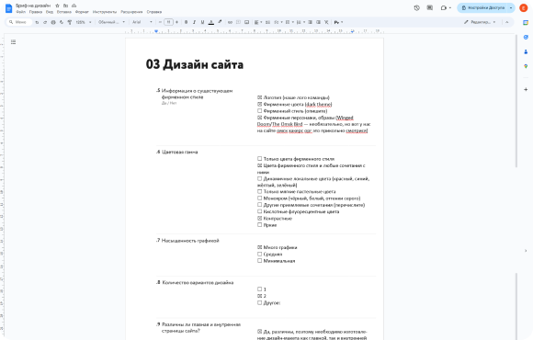Star the document Бриф на дизайн
Viewport: 533px width, 340px height.
pos(57,6)
